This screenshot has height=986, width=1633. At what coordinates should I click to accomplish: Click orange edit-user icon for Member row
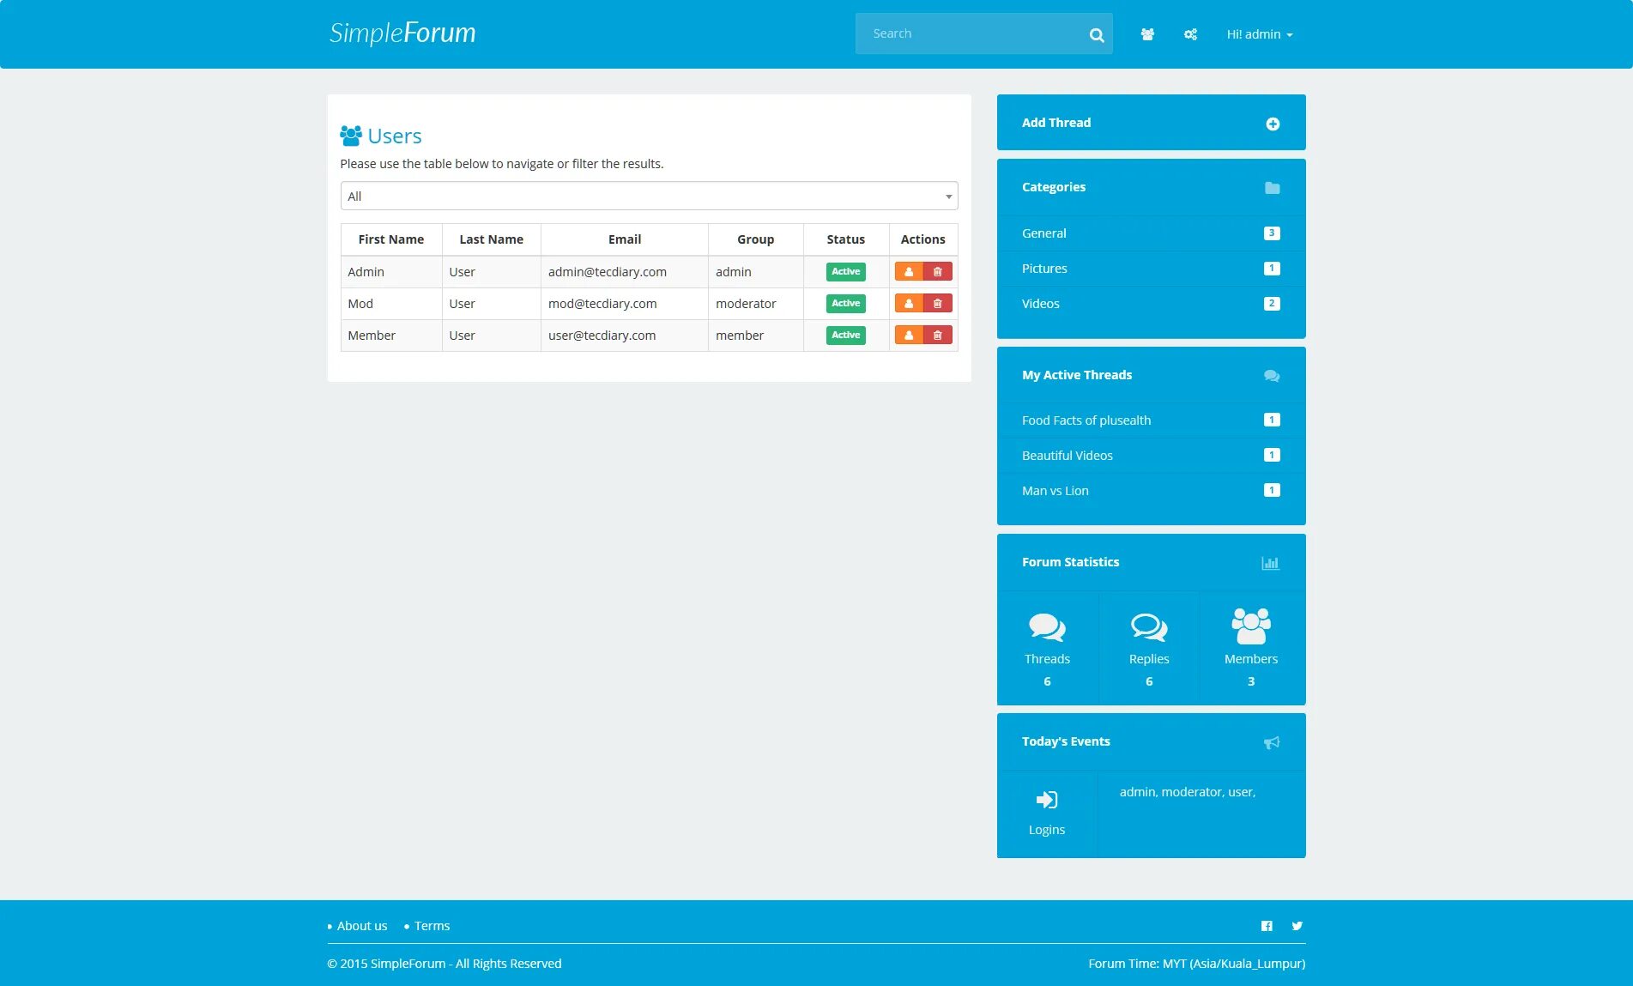tap(909, 335)
